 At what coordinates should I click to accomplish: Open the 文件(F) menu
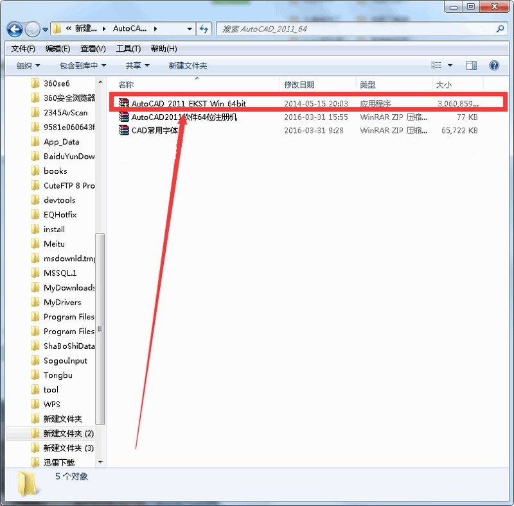tap(23, 49)
